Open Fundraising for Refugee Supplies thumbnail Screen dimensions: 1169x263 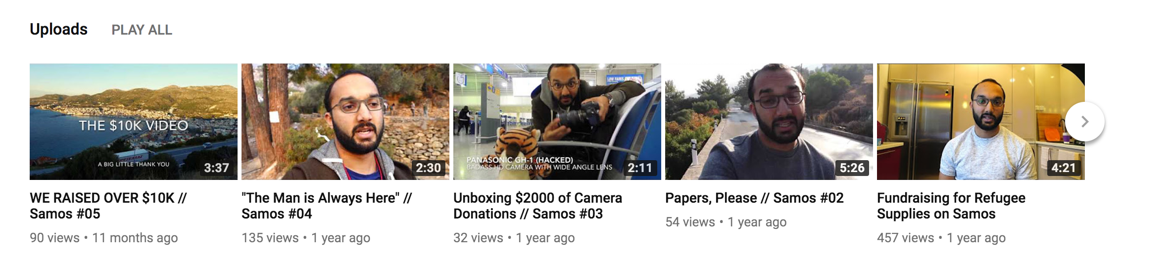(x=981, y=122)
